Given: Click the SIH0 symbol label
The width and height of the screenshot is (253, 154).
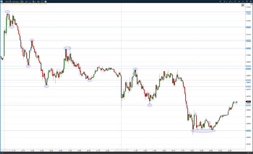Looking at the screenshot, I should coord(6,2).
